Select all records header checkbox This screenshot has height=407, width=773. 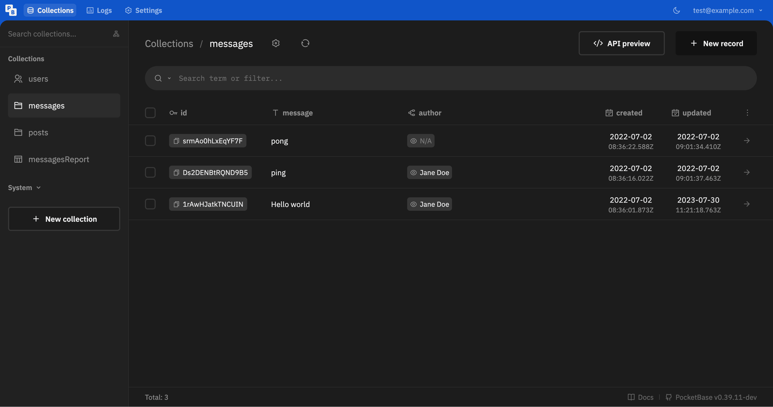pyautogui.click(x=150, y=113)
